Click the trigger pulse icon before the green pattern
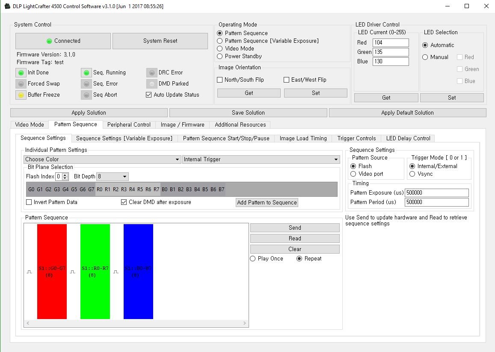Screen dimensions: 495x352 coord(73,272)
